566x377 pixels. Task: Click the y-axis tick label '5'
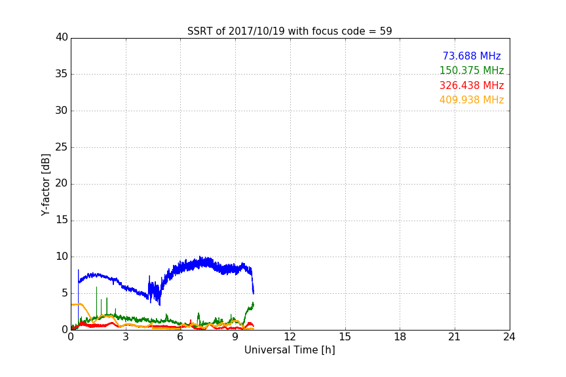click(65, 293)
